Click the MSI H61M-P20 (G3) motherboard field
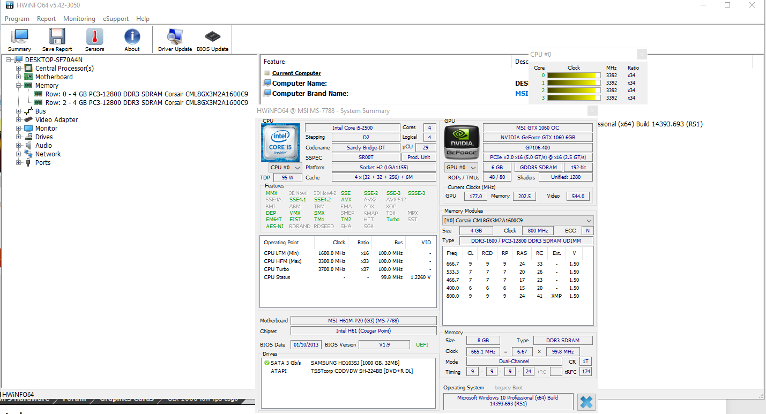766x414 pixels. (x=363, y=320)
